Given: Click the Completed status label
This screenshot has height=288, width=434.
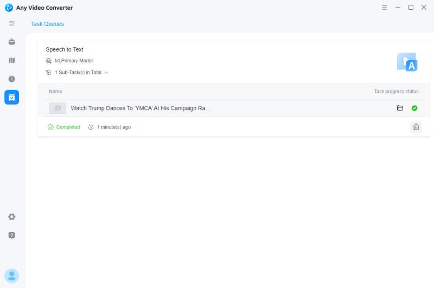Looking at the screenshot, I should coord(68,127).
